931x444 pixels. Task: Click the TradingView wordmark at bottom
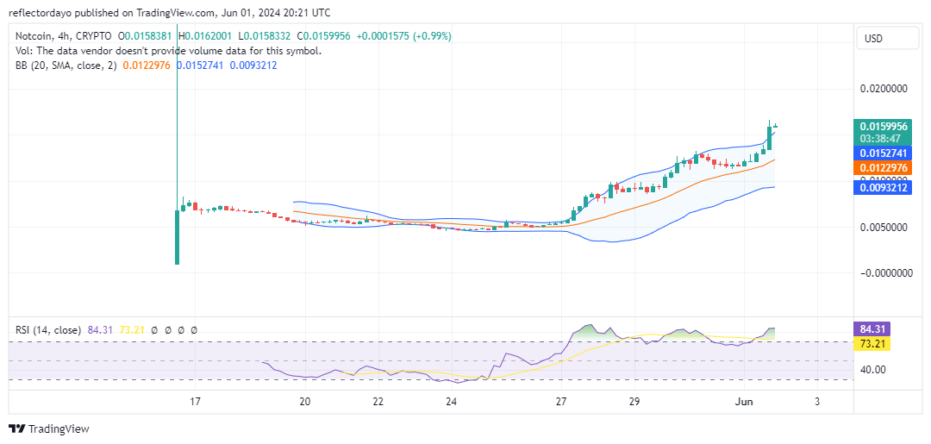pyautogui.click(x=59, y=429)
